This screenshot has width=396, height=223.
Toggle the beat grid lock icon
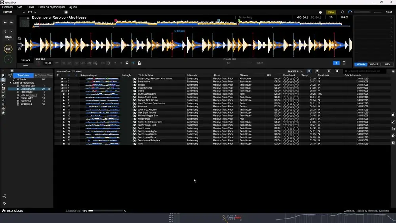click(139, 63)
